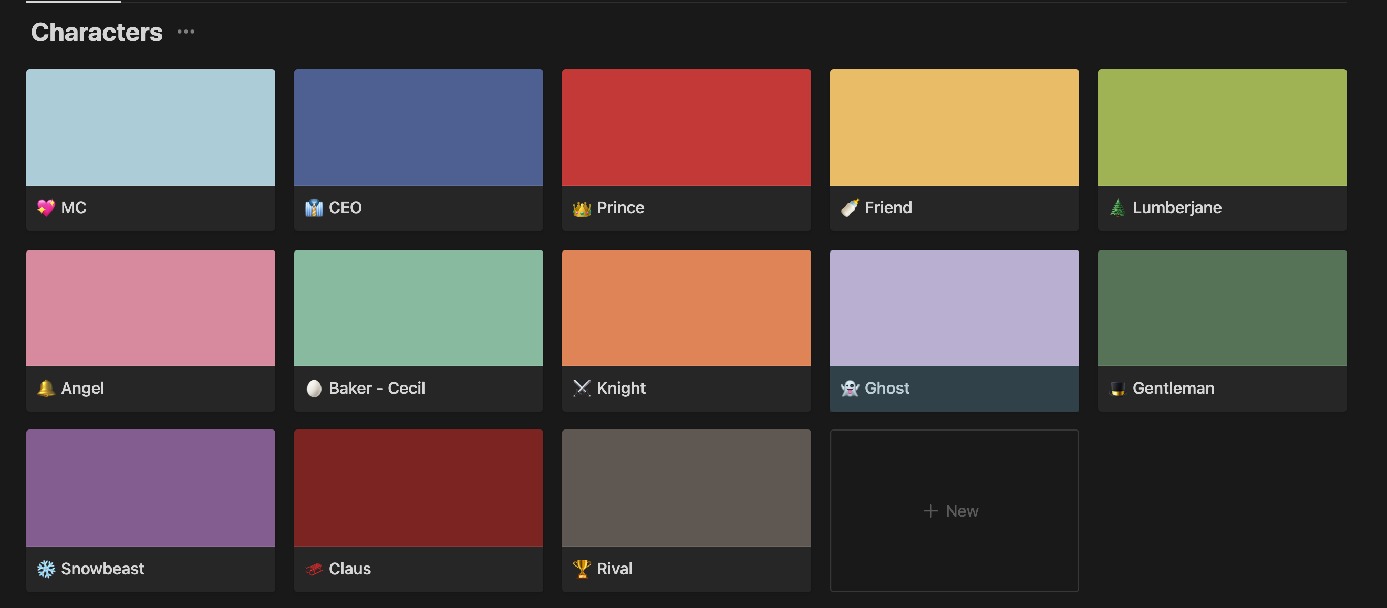
Task: Select the red Prince cover swatch
Action: (686, 128)
